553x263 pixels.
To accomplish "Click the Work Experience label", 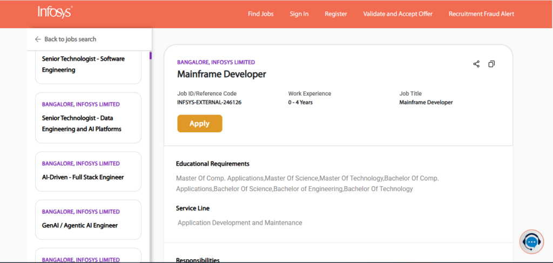I will click(309, 94).
